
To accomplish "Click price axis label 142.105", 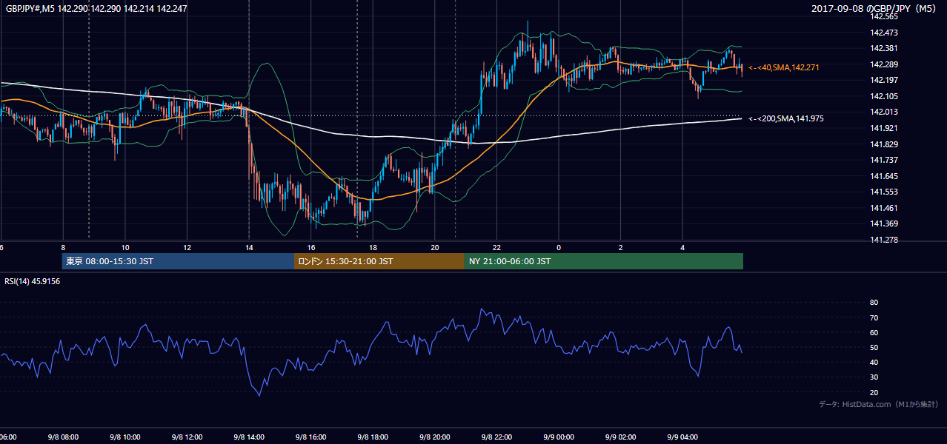I will pos(885,96).
